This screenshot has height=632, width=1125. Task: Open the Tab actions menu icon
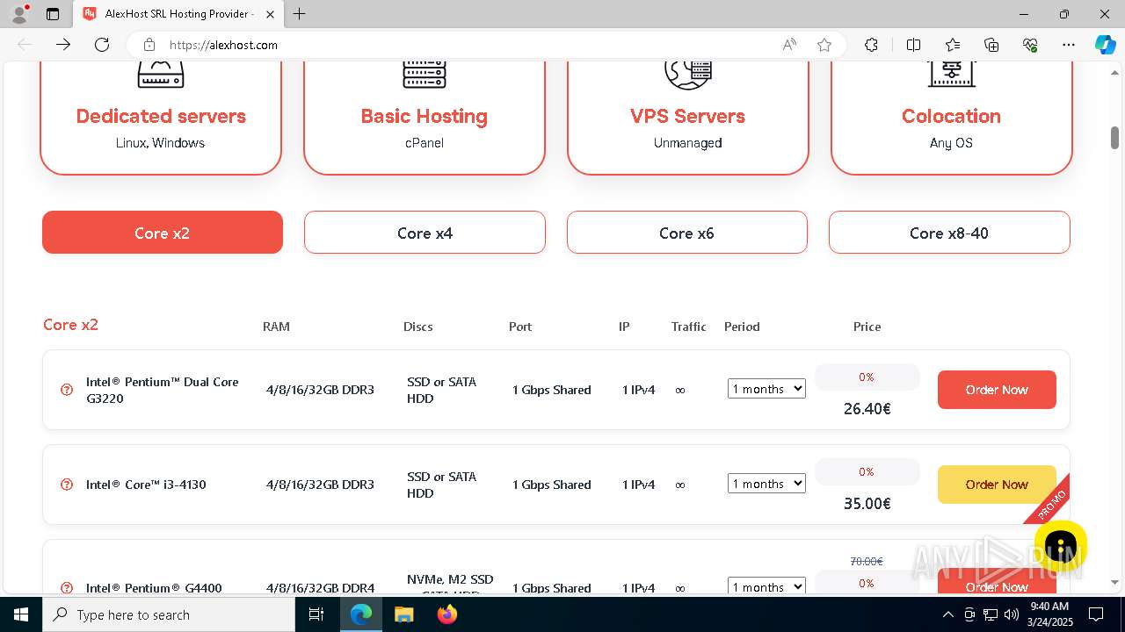(53, 14)
